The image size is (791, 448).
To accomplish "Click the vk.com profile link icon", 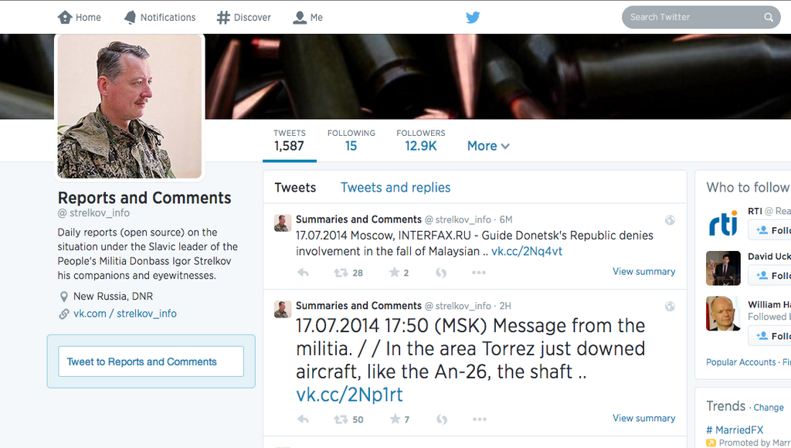I will 64,314.
